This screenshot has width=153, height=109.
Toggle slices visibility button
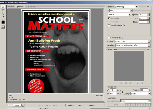pos(3,27)
